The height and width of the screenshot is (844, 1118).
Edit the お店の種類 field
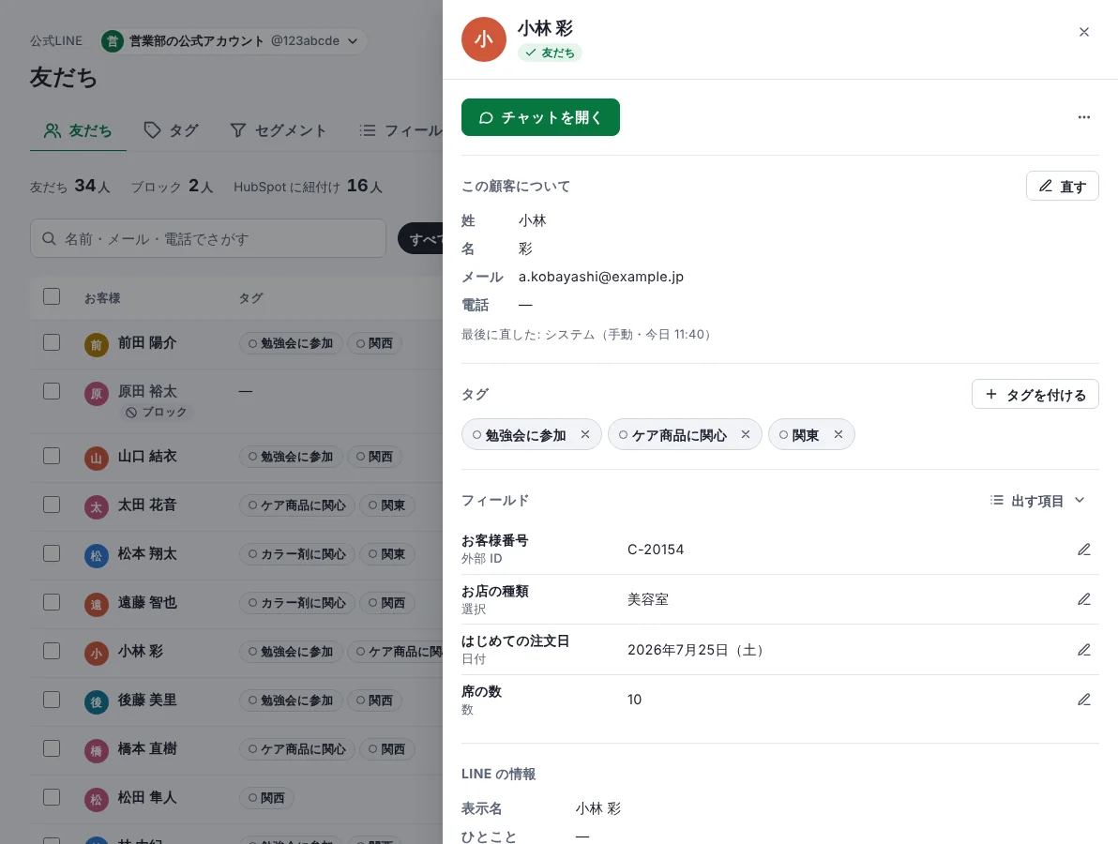1084,599
